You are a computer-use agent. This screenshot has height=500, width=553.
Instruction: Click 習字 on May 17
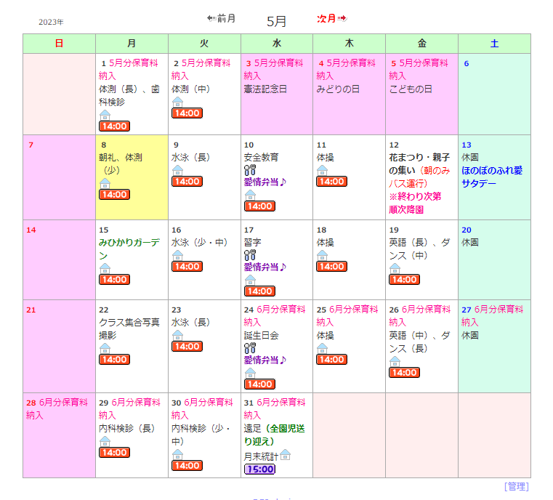click(x=252, y=242)
